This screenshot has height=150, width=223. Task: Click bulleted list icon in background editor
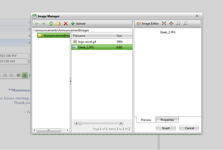(11, 75)
